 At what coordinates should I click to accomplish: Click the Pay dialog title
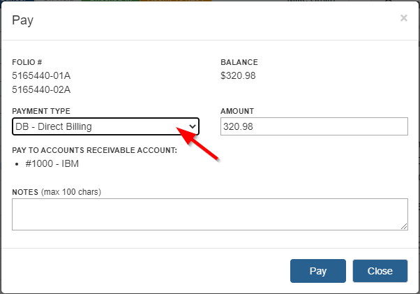23,20
